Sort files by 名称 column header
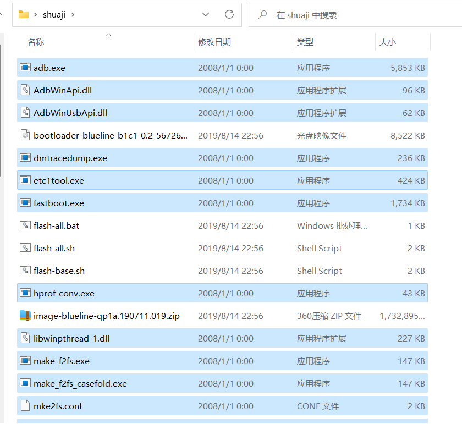462x424 pixels. point(36,42)
